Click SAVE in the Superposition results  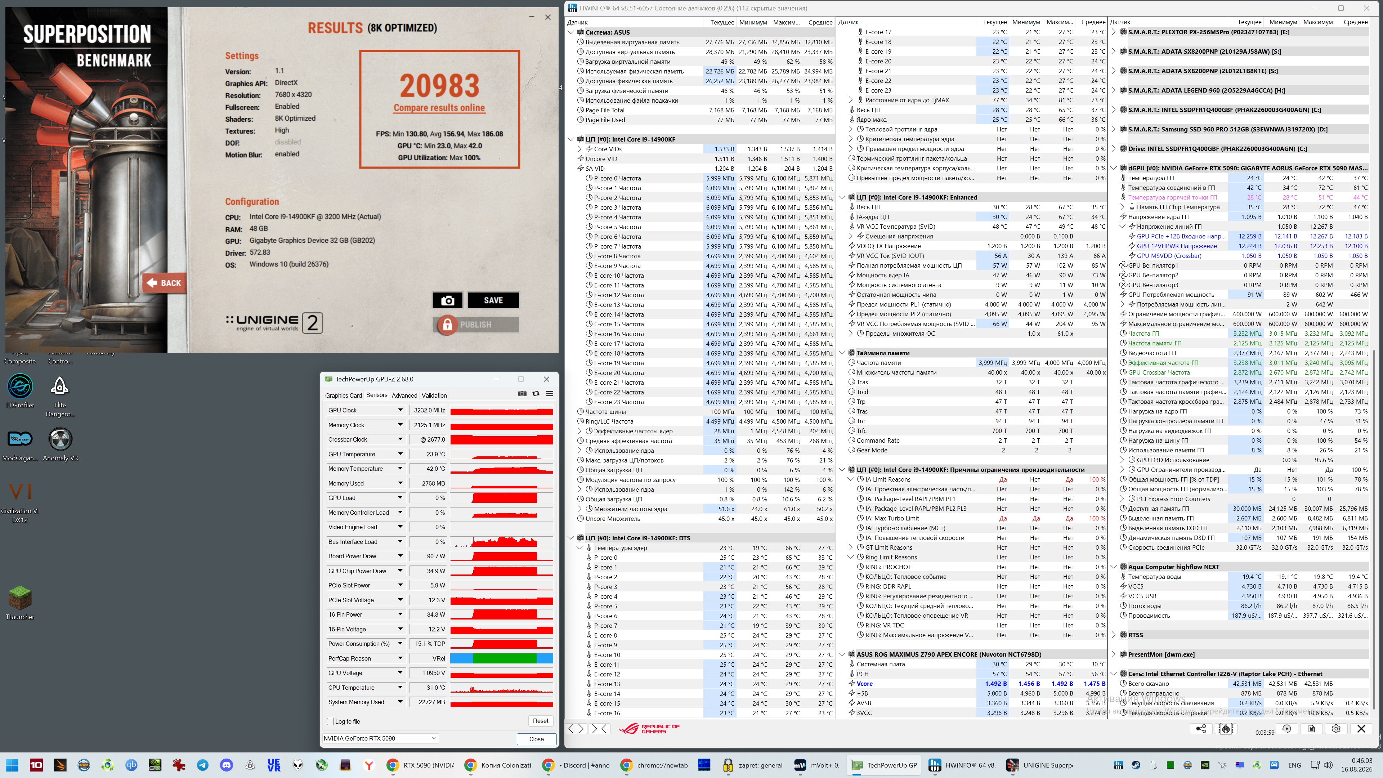click(x=493, y=300)
